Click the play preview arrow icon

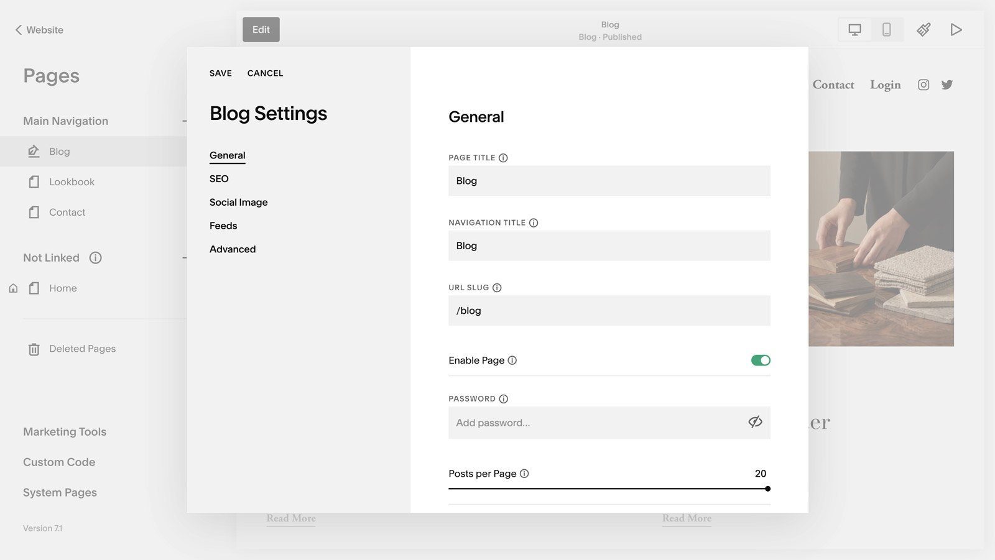click(x=956, y=29)
